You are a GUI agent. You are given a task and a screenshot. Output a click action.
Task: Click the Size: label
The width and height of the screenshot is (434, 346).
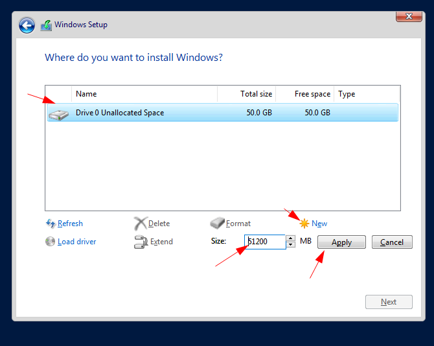point(218,241)
